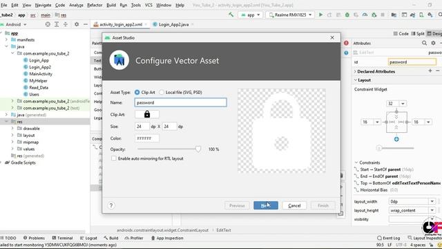Click the red error indicator in the design editor

click(x=346, y=43)
